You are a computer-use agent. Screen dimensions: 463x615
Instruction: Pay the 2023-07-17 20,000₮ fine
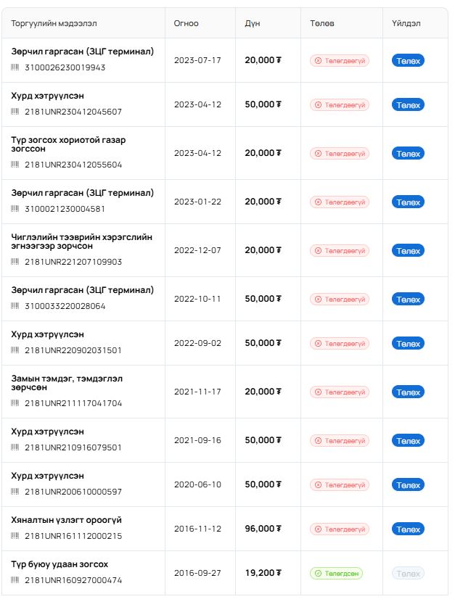[408, 60]
